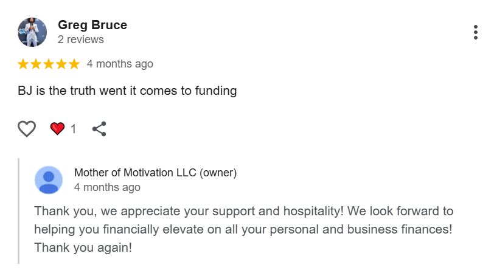Viewport: 494px width, 270px height.
Task: Click the fifth rating star
Action: point(74,64)
